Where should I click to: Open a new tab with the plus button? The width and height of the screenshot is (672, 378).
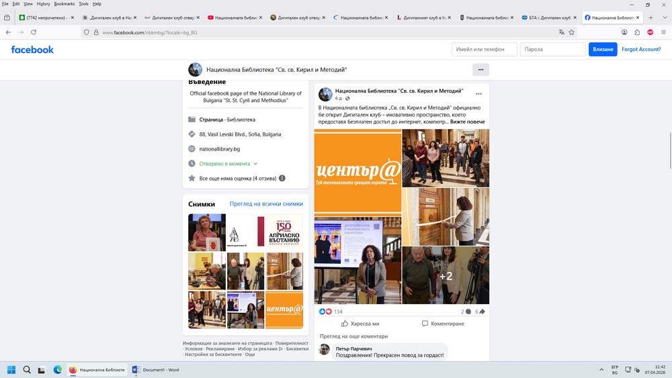[x=651, y=17]
